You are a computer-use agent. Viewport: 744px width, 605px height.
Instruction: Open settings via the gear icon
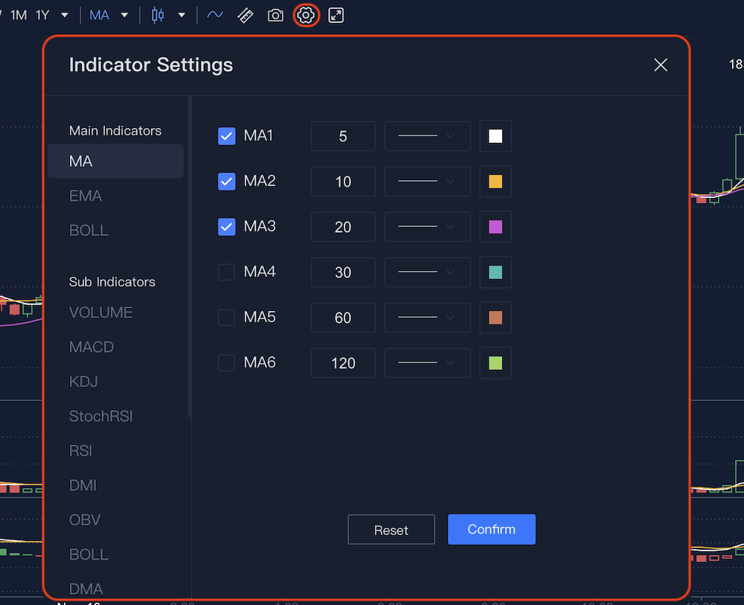306,15
